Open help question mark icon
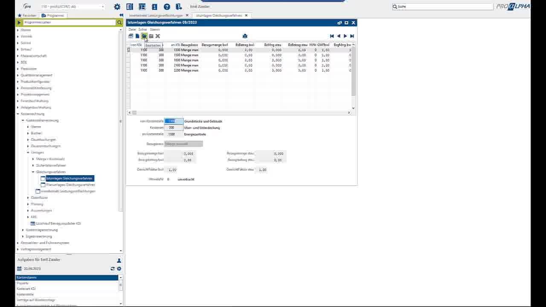The height and width of the screenshot is (307, 546). pyautogui.click(x=167, y=7)
